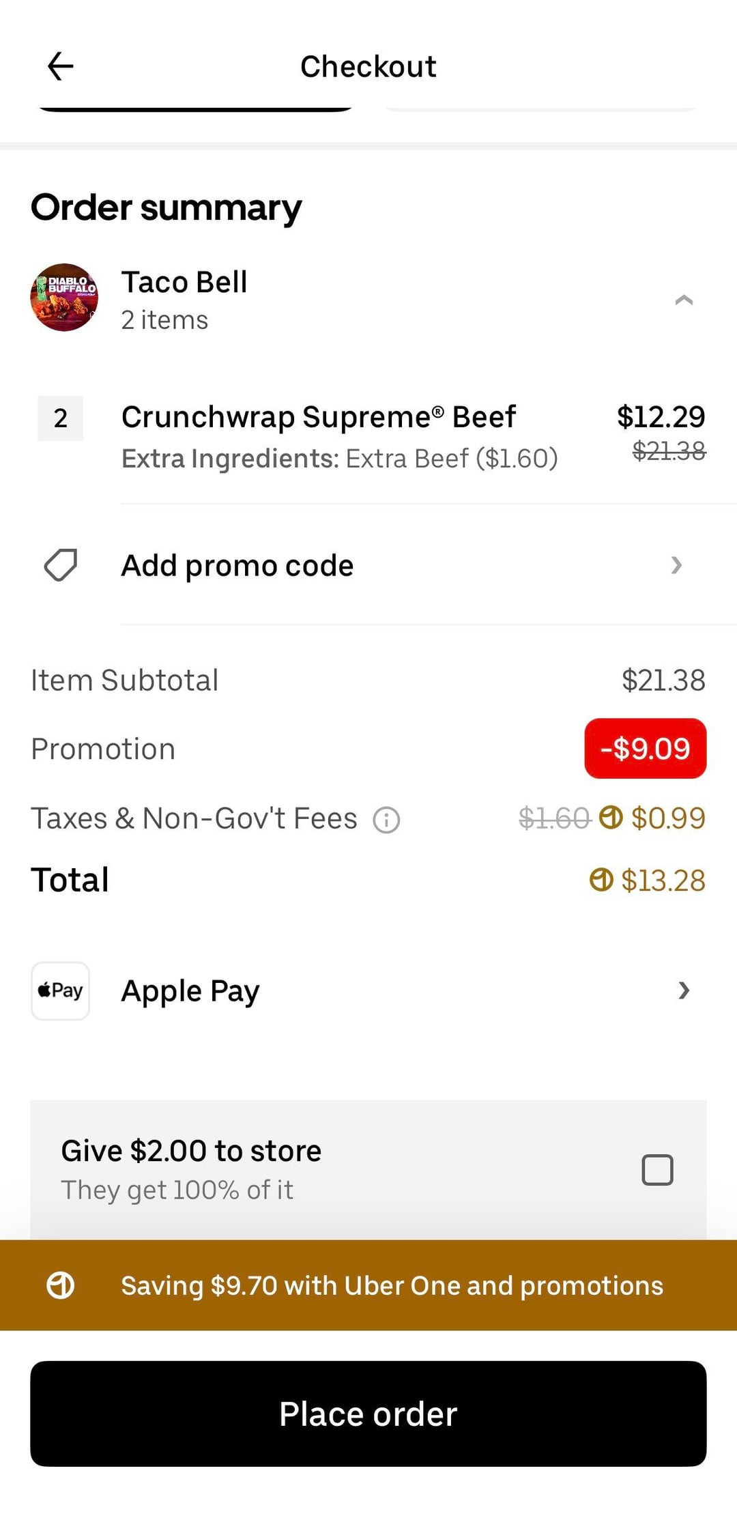
Task: Click the Uber One icon in savings banner
Action: click(61, 1285)
